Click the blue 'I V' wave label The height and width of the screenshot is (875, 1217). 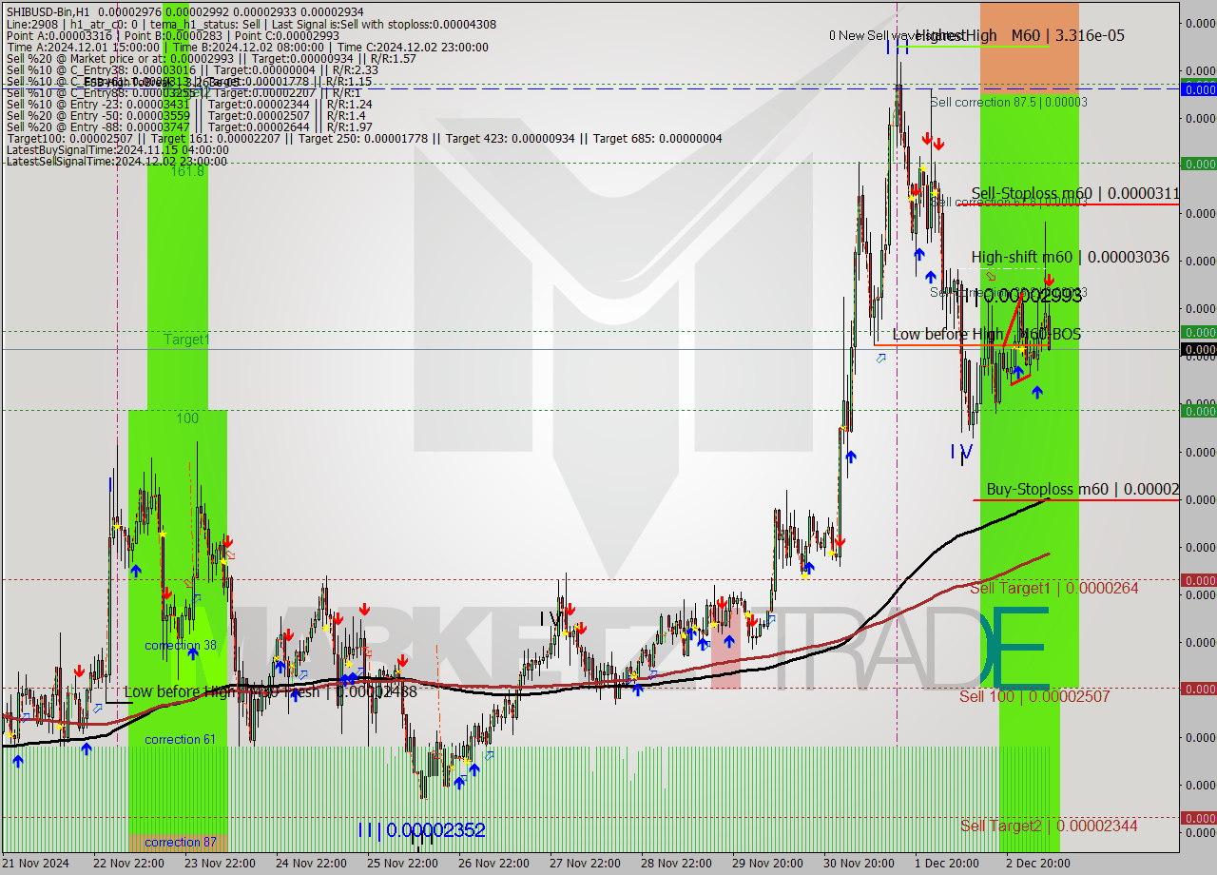961,452
